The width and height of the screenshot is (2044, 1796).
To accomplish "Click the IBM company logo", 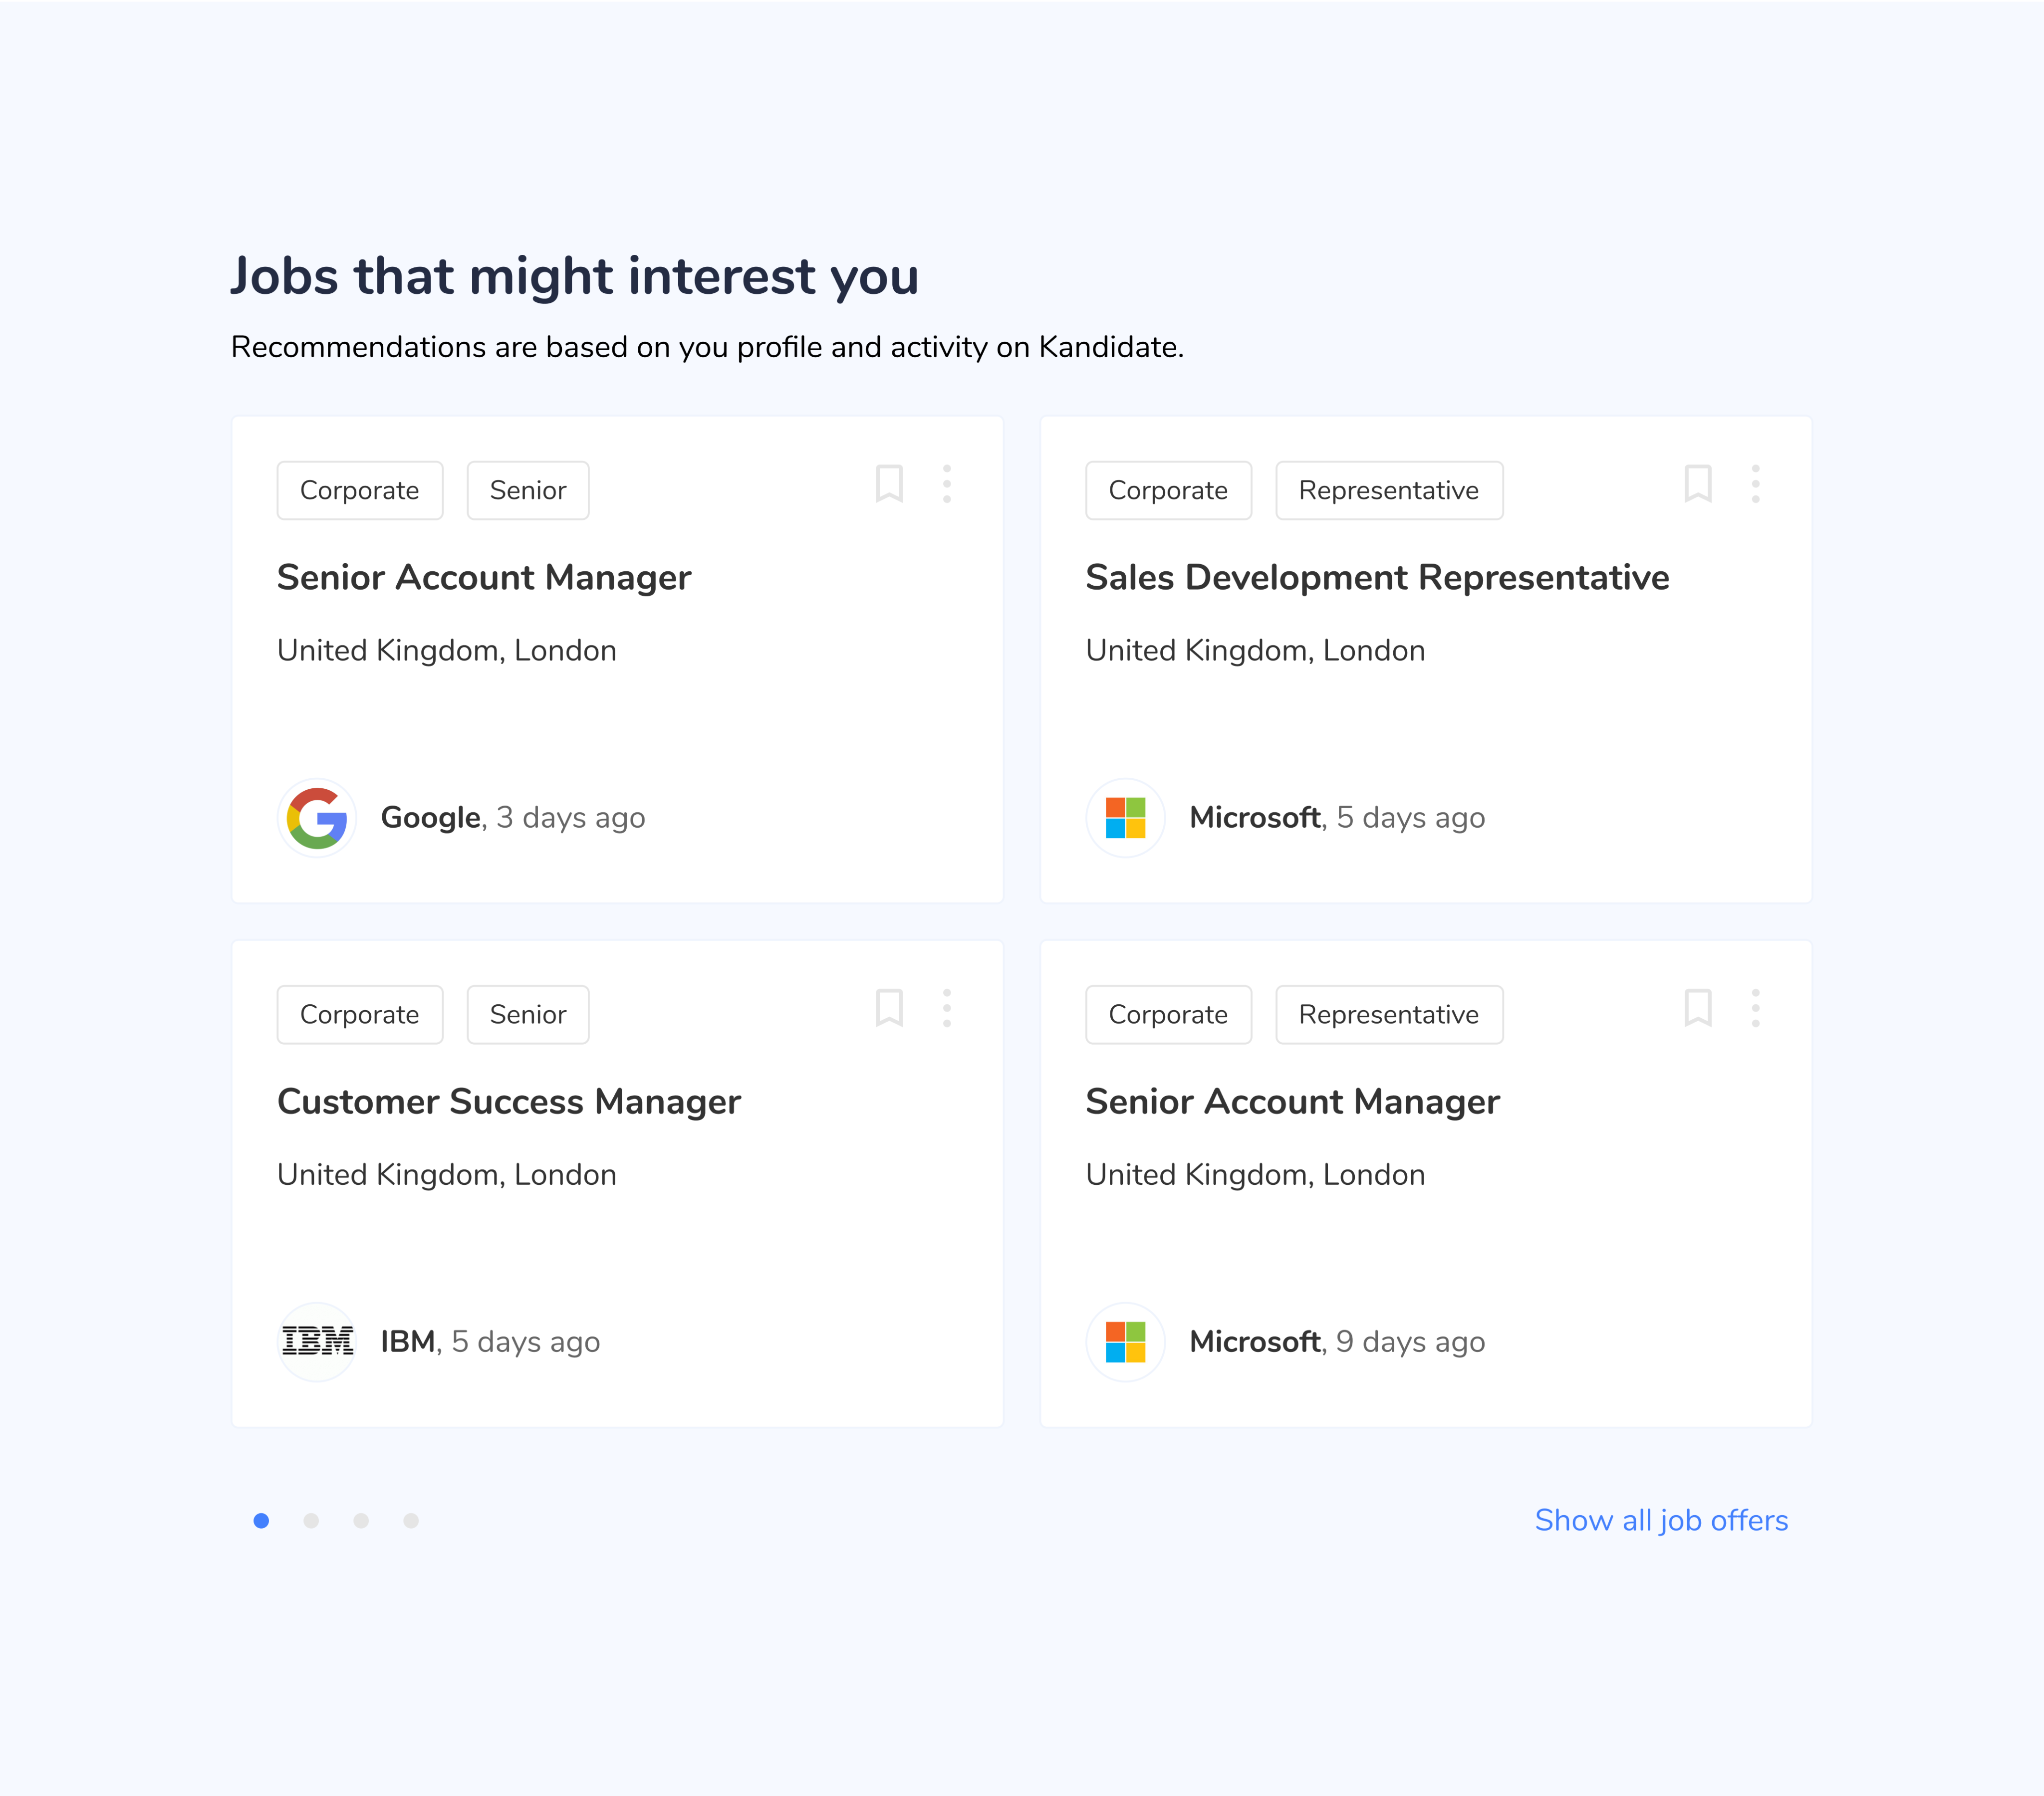I will pos(317,1342).
